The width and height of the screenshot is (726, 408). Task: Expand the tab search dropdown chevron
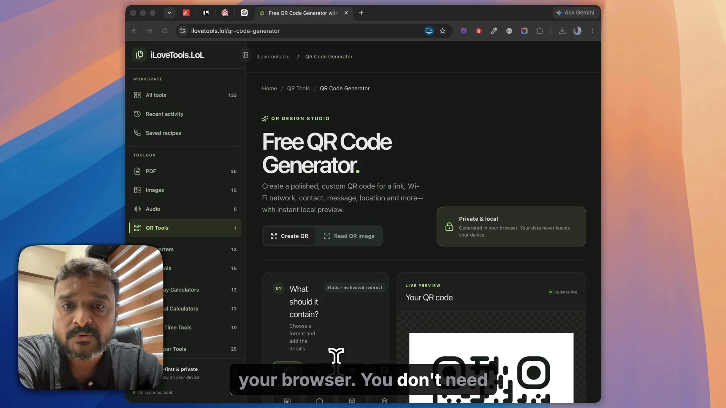click(x=169, y=13)
